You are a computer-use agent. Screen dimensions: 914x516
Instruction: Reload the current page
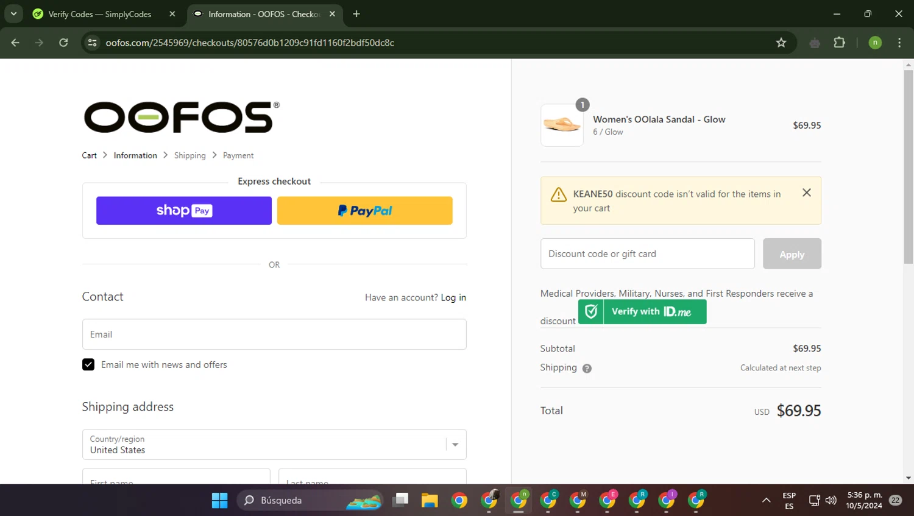point(63,43)
